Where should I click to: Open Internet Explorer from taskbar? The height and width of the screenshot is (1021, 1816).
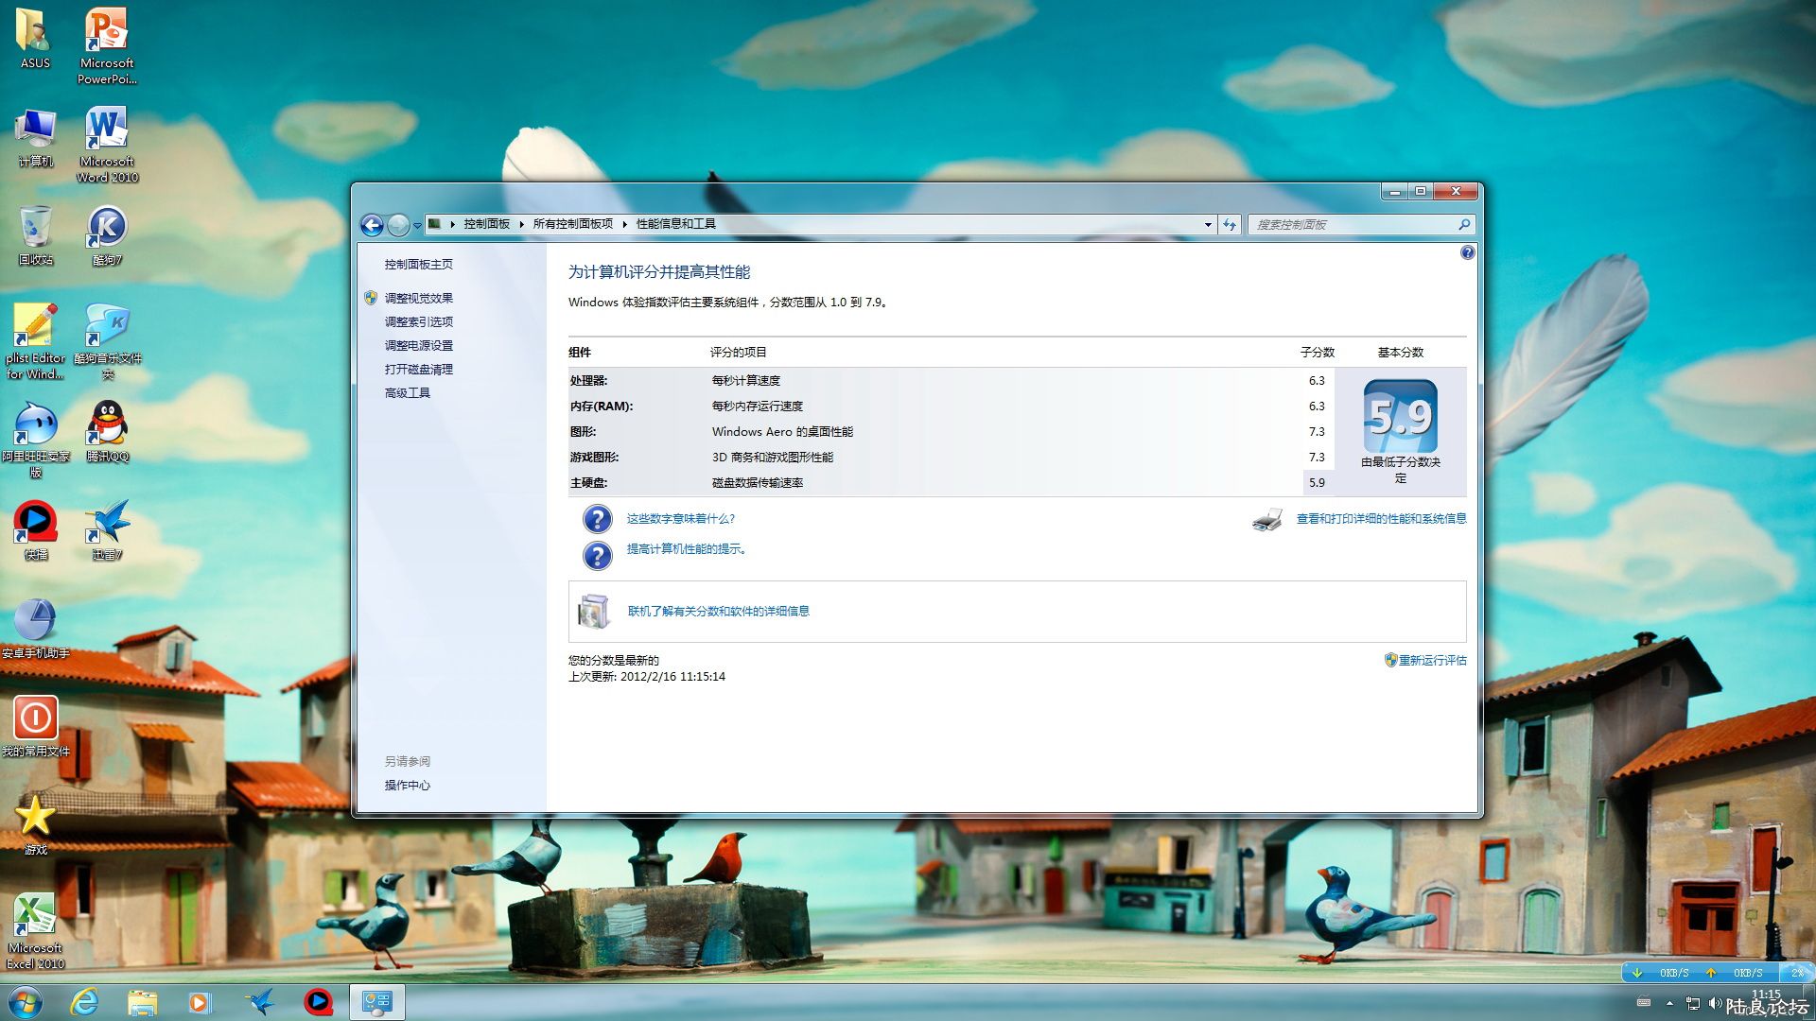pyautogui.click(x=85, y=1001)
